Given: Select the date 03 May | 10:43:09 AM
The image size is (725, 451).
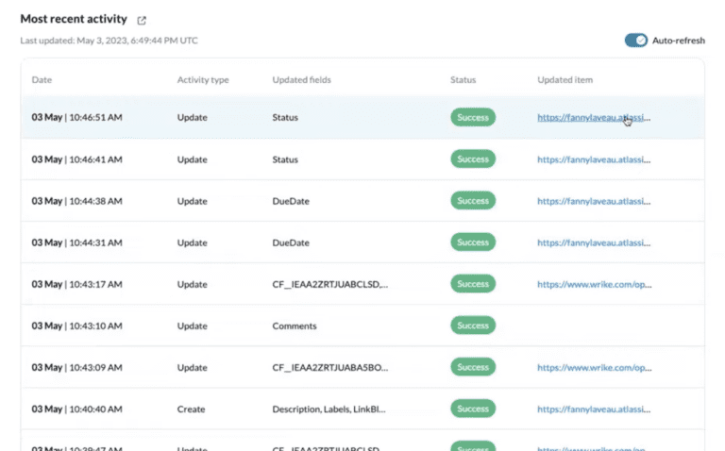Looking at the screenshot, I should tap(76, 367).
